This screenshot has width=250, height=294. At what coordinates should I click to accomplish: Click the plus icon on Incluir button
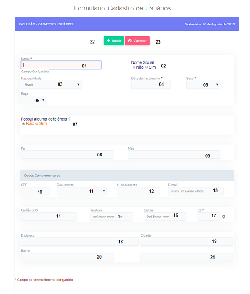(108, 41)
